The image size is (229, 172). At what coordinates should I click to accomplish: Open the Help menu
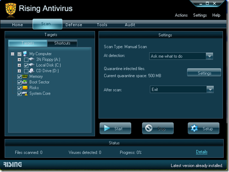point(216,15)
